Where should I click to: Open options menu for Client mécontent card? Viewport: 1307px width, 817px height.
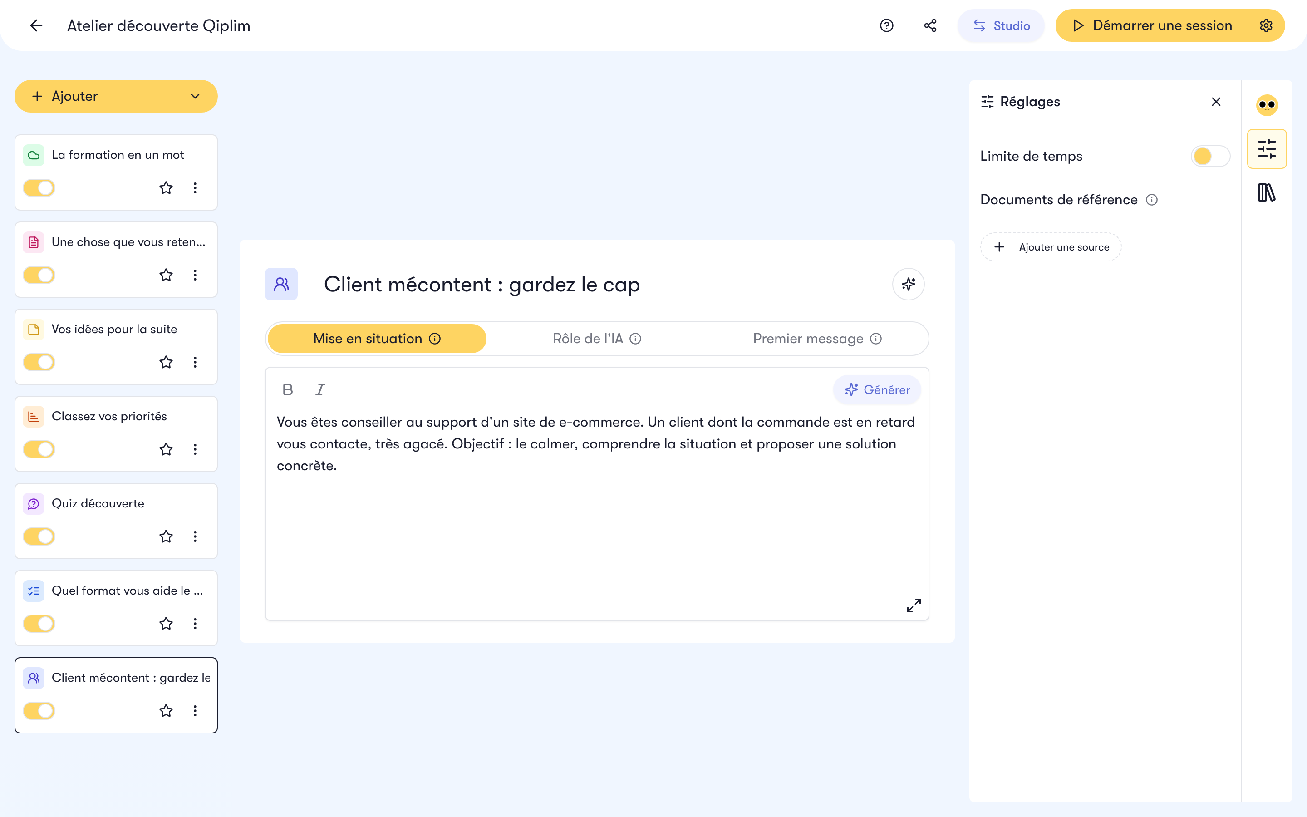[x=195, y=710]
